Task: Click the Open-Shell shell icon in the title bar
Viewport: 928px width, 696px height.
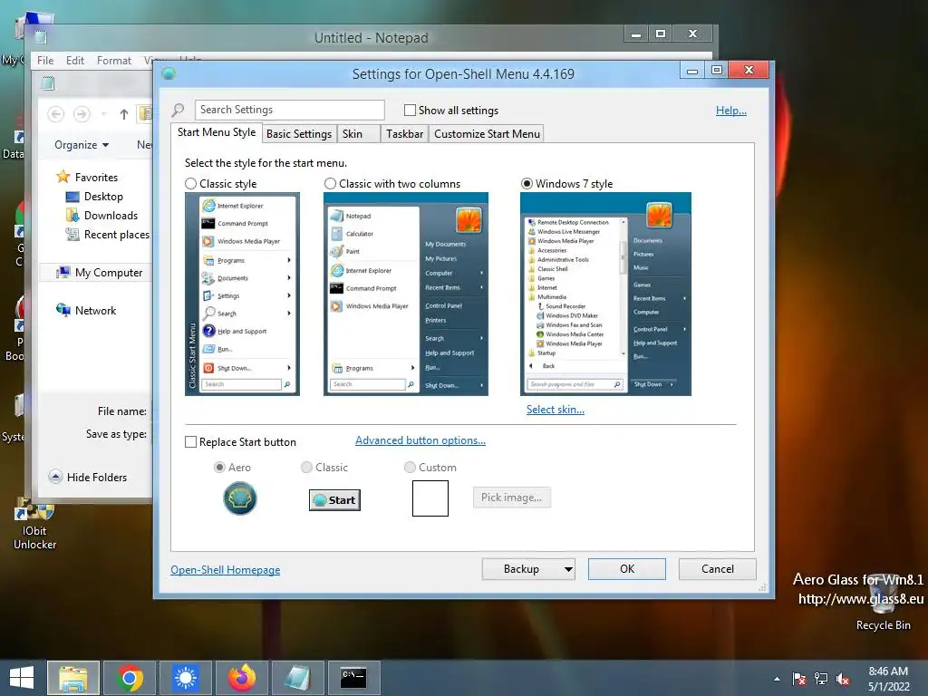Action: pos(169,73)
